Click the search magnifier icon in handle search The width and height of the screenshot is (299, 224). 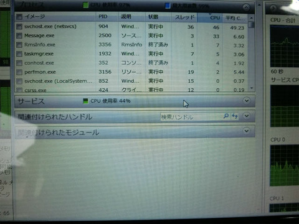tap(226, 116)
